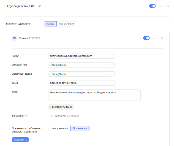The height and width of the screenshot is (146, 174).
Task: Switch to the при условии tab
Action: [x=66, y=24]
